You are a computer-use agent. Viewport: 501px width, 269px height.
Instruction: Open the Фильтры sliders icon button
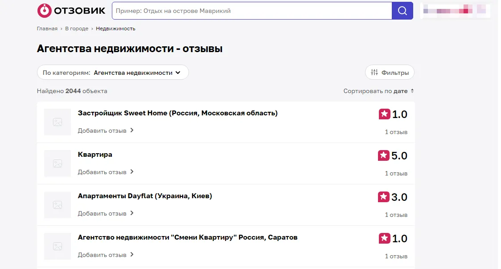coord(390,73)
